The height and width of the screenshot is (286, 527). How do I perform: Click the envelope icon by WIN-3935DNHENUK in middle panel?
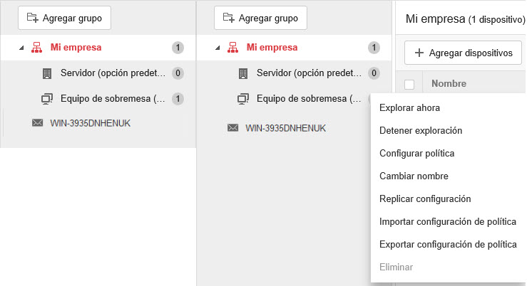tap(232, 128)
